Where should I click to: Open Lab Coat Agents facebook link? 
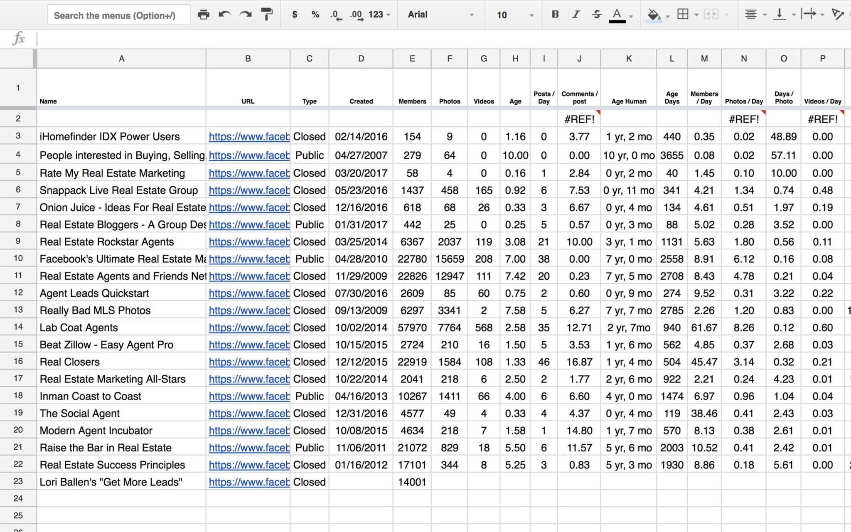[x=249, y=328]
